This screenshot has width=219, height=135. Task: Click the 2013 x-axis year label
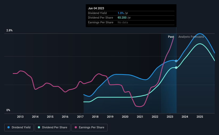pos(20,117)
